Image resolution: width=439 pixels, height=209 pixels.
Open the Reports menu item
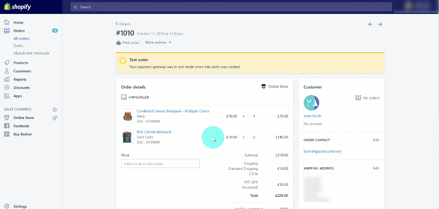[x=20, y=79]
